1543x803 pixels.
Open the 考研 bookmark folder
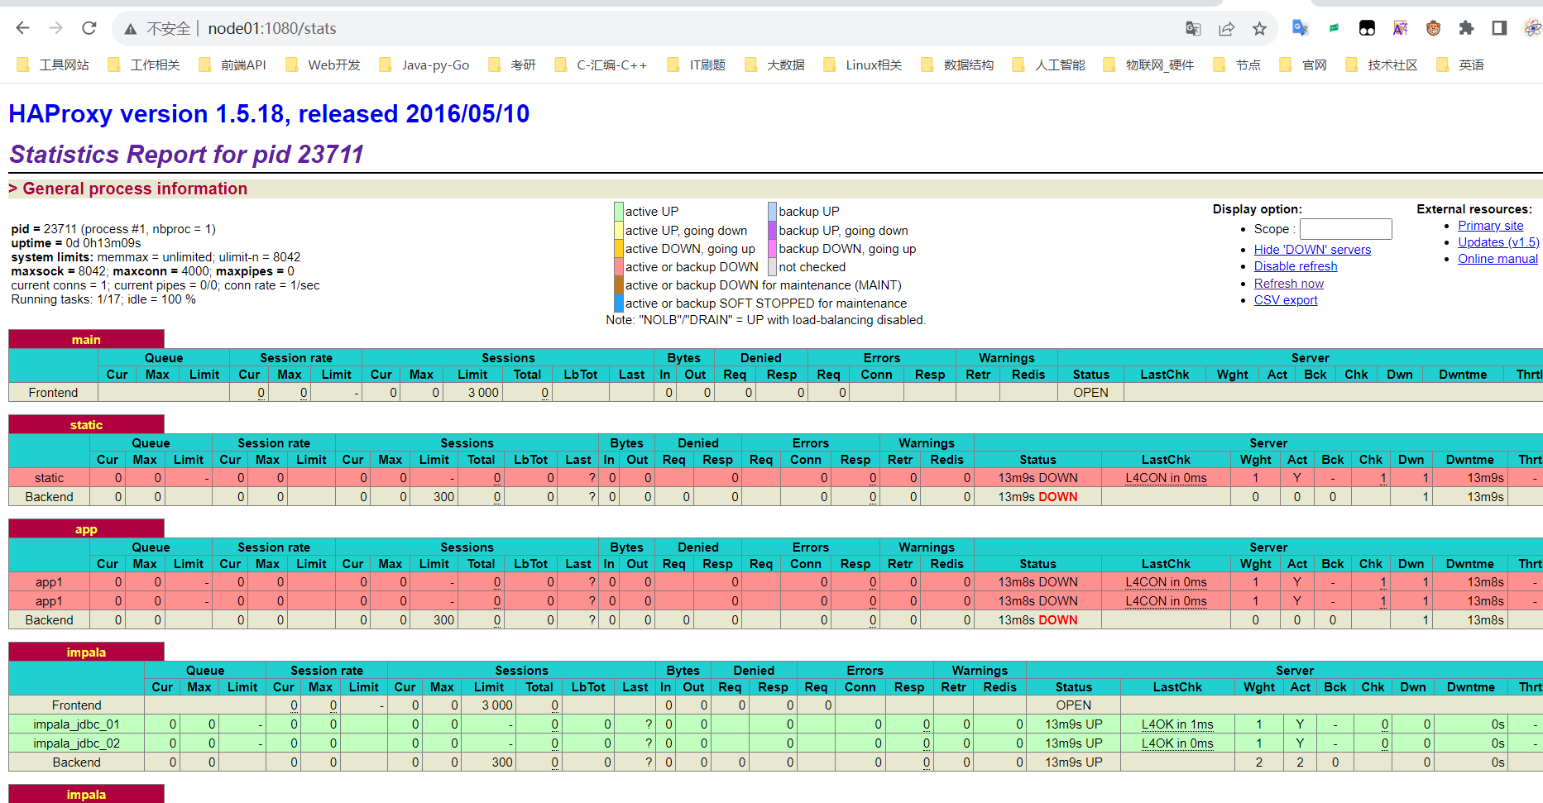(x=512, y=65)
